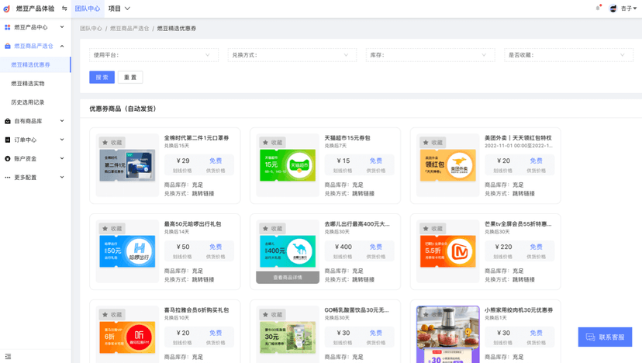The image size is (642, 363).
Task: Open the 兑换方式 dropdown filter
Action: click(292, 55)
